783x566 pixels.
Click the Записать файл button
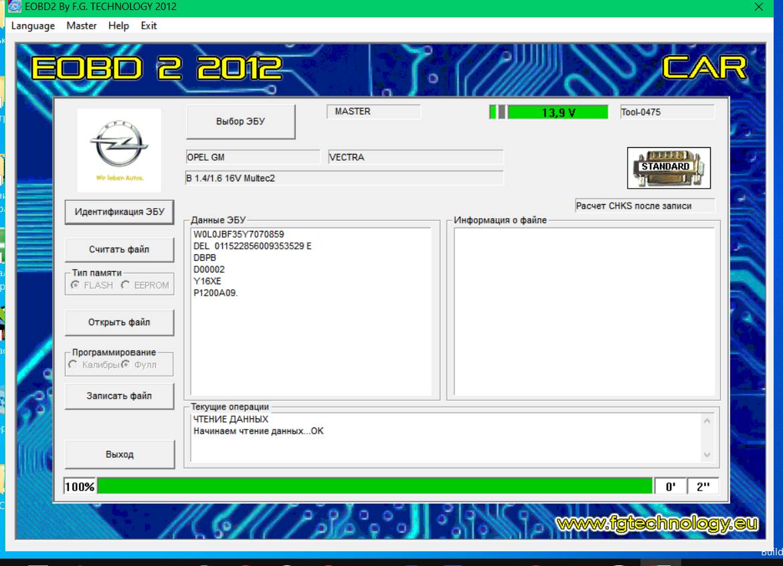click(119, 396)
